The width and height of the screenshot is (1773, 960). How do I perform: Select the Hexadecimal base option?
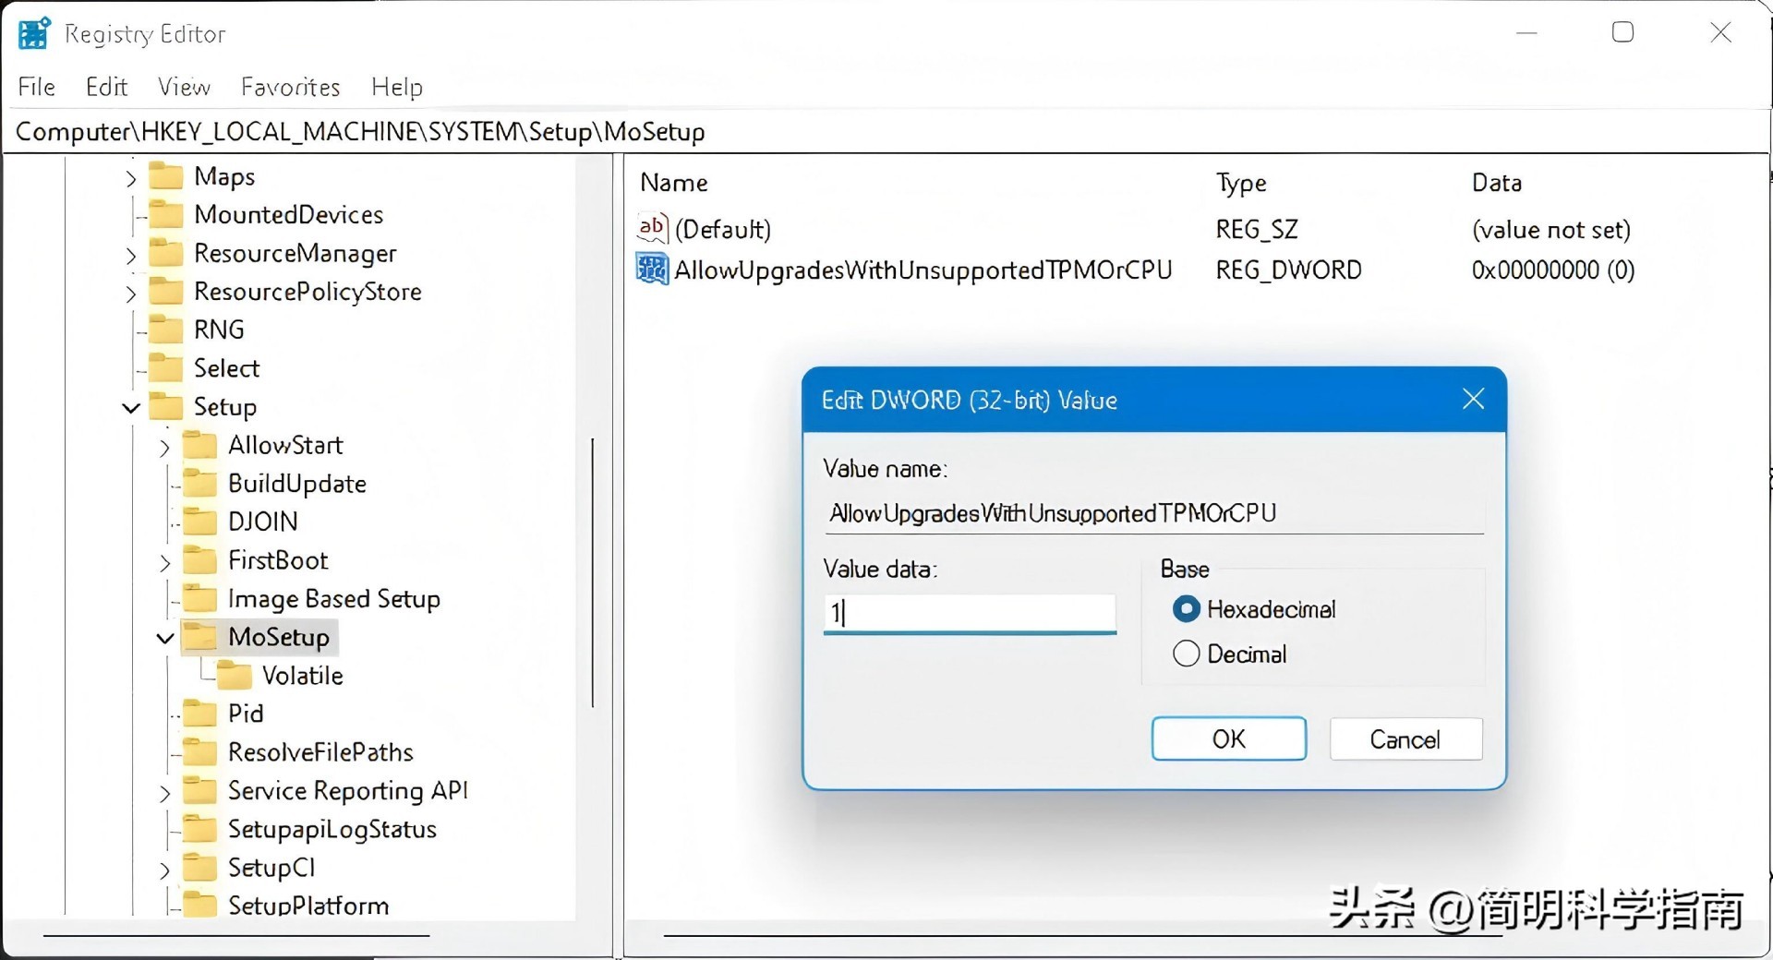(1187, 608)
